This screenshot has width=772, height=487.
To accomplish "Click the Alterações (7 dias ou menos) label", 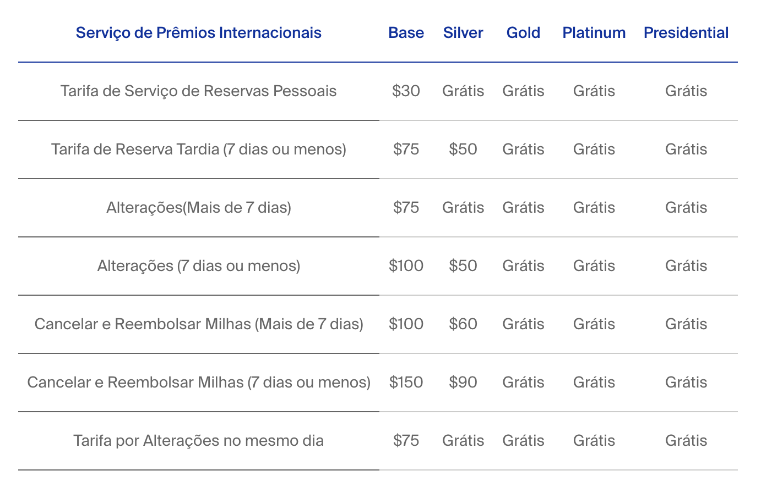I will 198,266.
